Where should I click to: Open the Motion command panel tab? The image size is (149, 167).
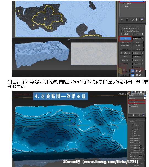pos(138,93)
